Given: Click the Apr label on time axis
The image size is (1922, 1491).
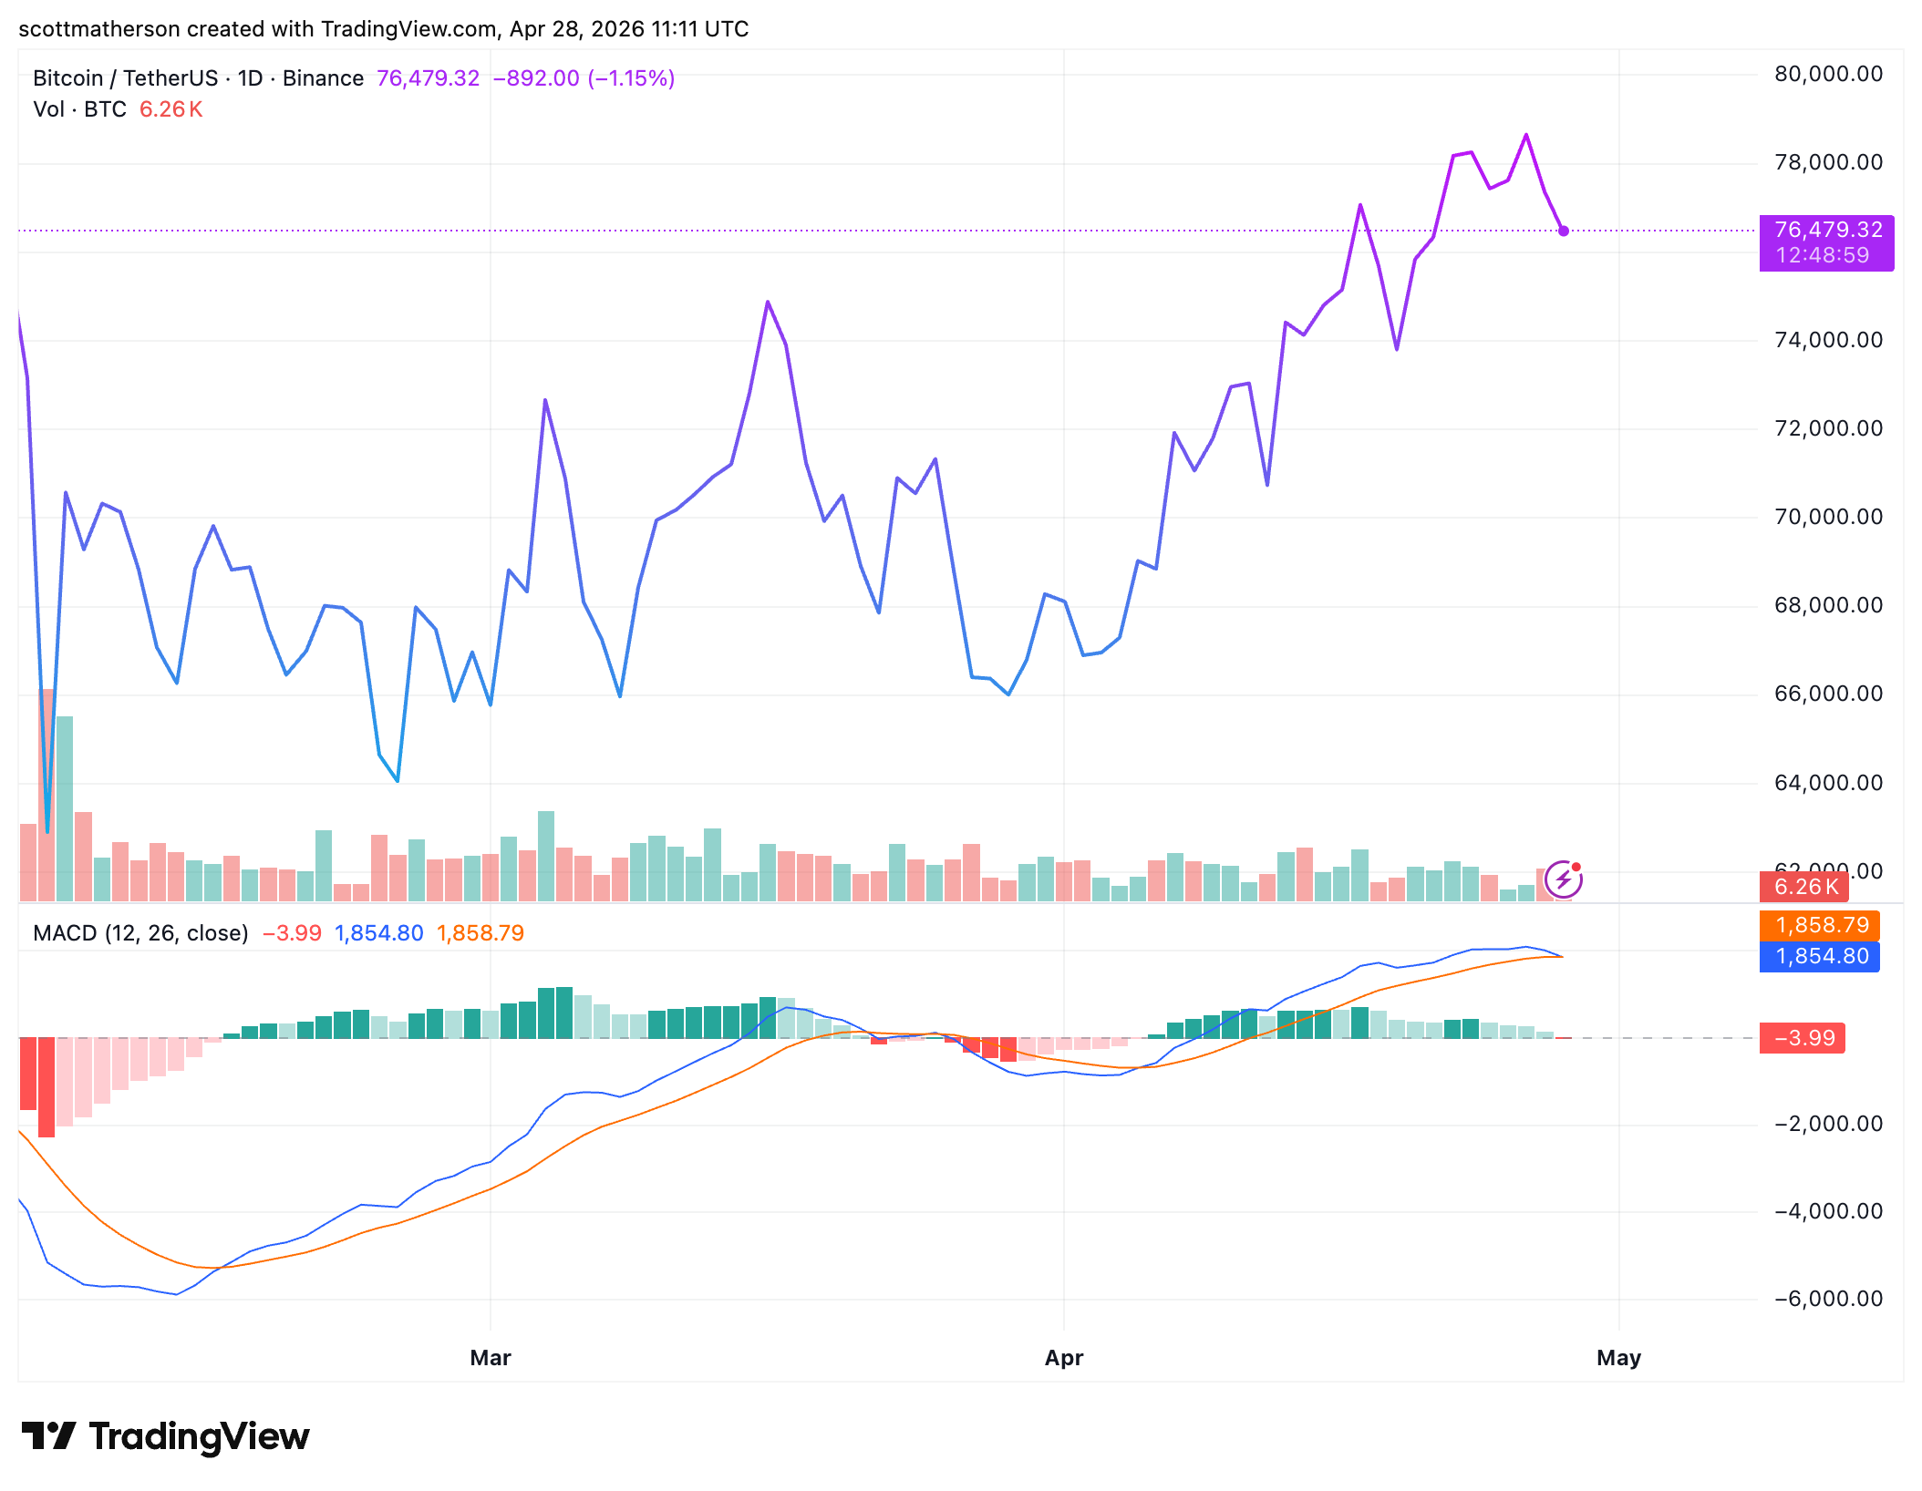Looking at the screenshot, I should click(1064, 1358).
